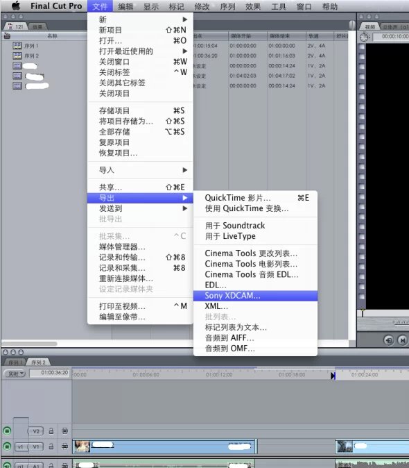Choose 用于 LiveType export
Viewport: 409px width, 468px height.
[256, 236]
